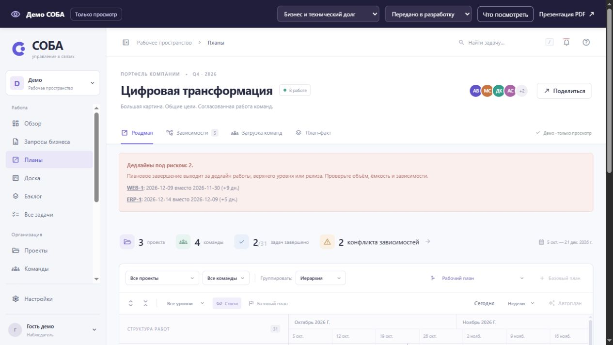Open Доска in sidebar

click(x=49, y=178)
